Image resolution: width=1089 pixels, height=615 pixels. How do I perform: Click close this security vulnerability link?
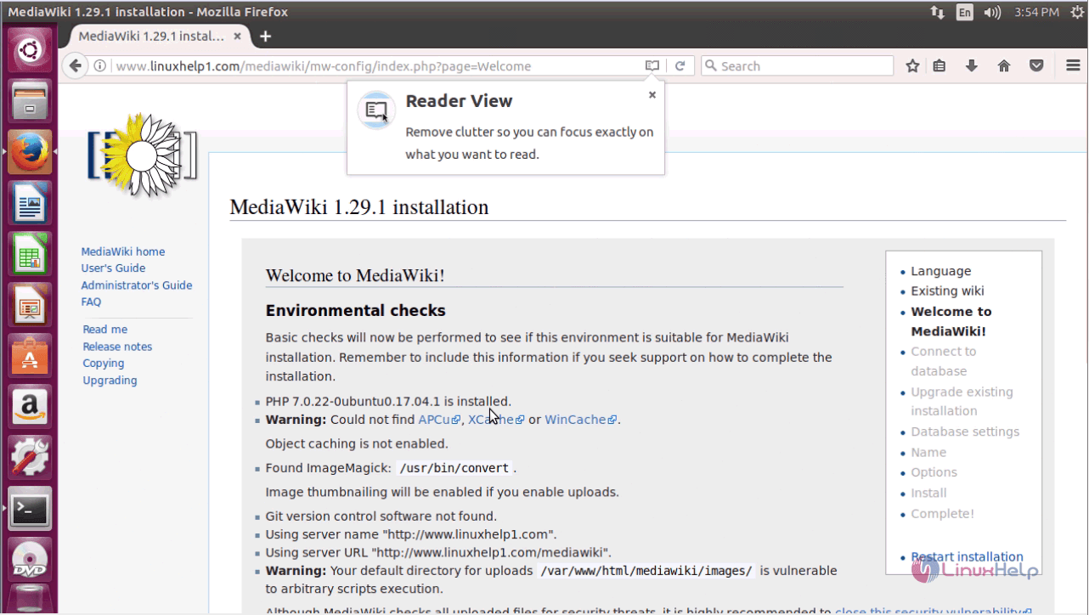pos(933,611)
